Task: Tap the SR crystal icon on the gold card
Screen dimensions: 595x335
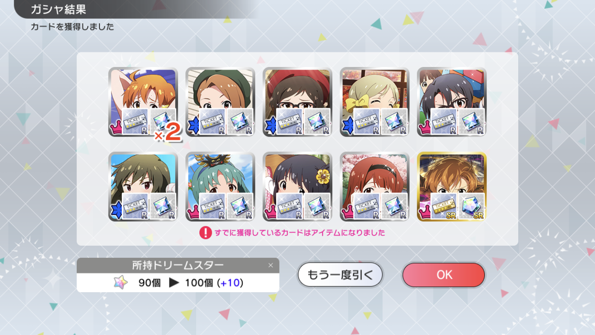Action: 471,205
